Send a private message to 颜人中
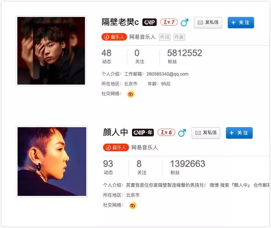Screen dimensions: 271x228 click(206, 133)
